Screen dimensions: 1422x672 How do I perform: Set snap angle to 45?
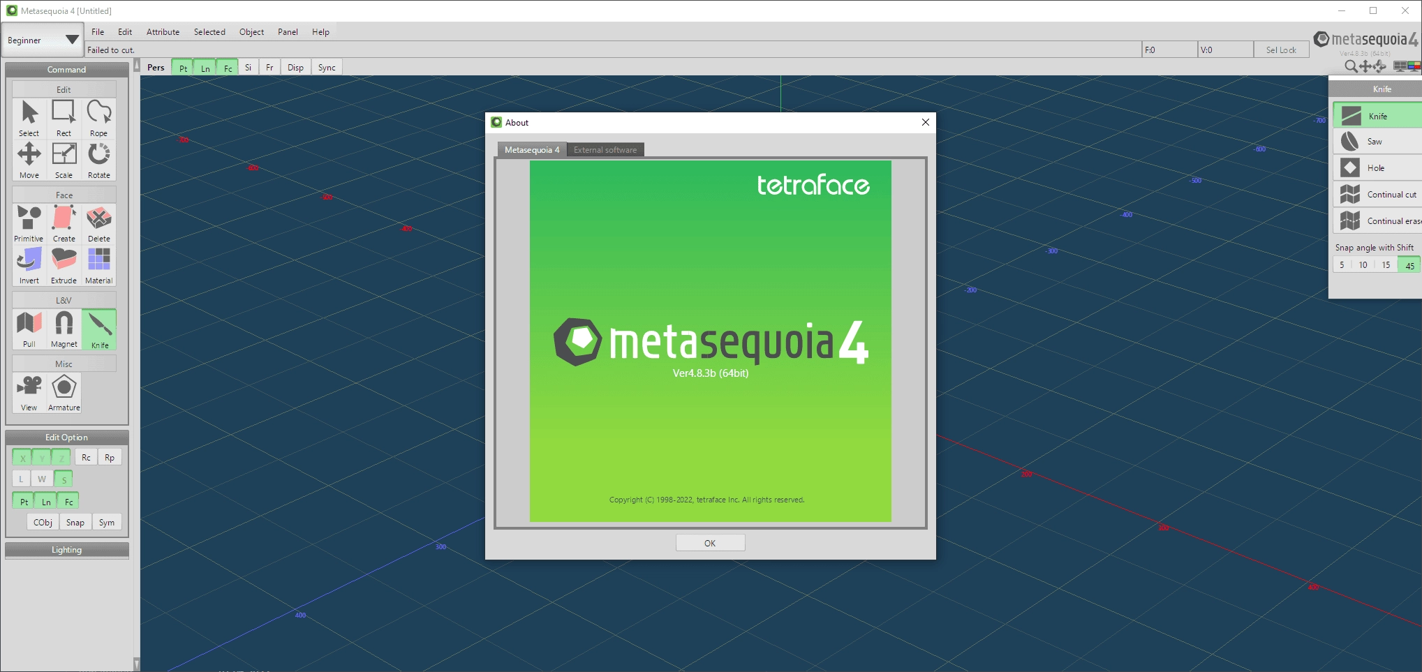(1409, 265)
